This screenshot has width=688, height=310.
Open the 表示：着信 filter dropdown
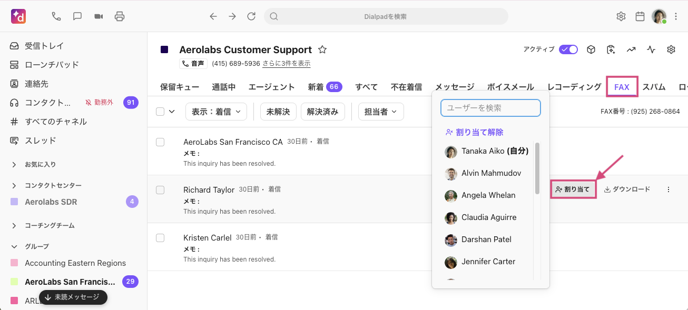tap(216, 112)
